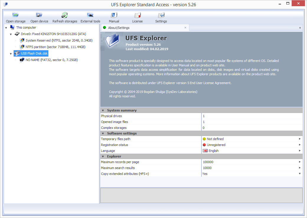
Task: Click the red Unregistered status dot
Action: click(204, 145)
